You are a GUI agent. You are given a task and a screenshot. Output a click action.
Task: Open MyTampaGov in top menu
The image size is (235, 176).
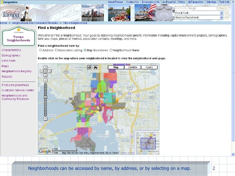pyautogui.click(x=196, y=2)
